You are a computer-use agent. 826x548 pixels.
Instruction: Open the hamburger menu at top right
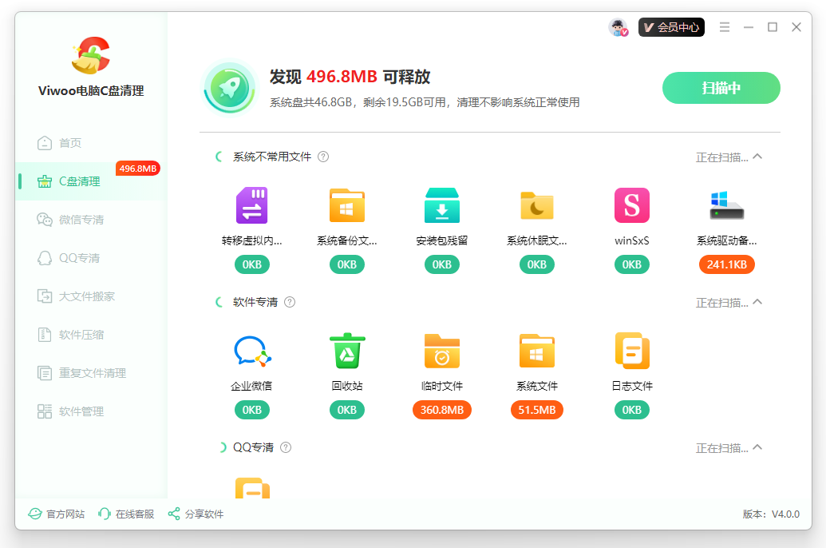pyautogui.click(x=724, y=26)
